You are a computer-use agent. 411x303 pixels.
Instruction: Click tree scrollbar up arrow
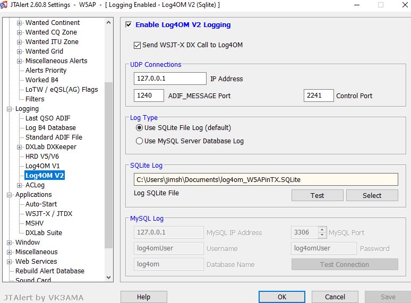[x=108, y=23]
